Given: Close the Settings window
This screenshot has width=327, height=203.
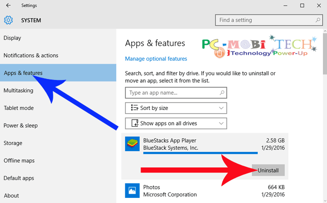Looking at the screenshot, I should (x=319, y=6).
